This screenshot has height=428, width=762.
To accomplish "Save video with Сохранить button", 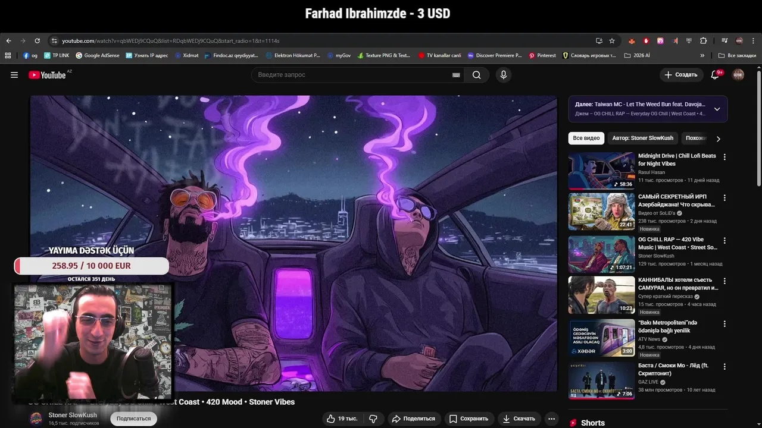I will point(469,418).
